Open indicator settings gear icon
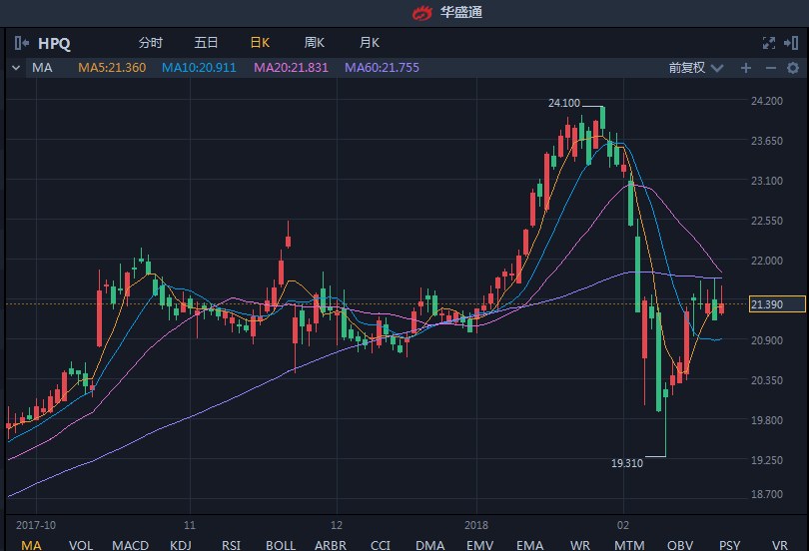This screenshot has height=551, width=809. [x=793, y=68]
